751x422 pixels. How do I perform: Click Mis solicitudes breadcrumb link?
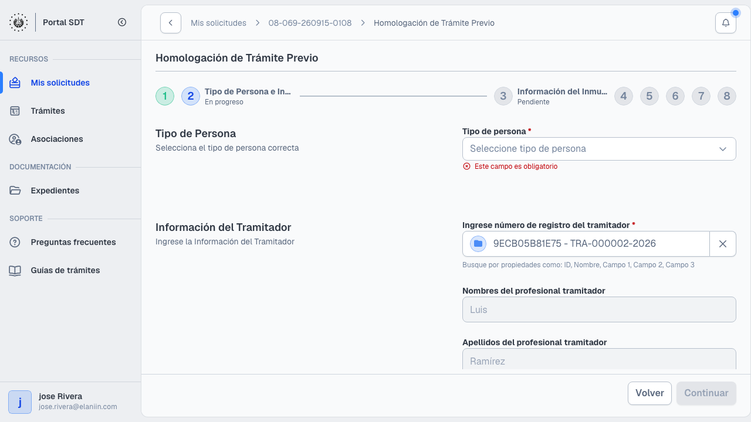click(218, 23)
